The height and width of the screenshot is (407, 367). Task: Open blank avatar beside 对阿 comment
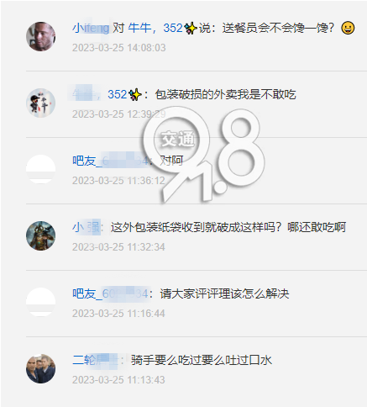click(40, 169)
